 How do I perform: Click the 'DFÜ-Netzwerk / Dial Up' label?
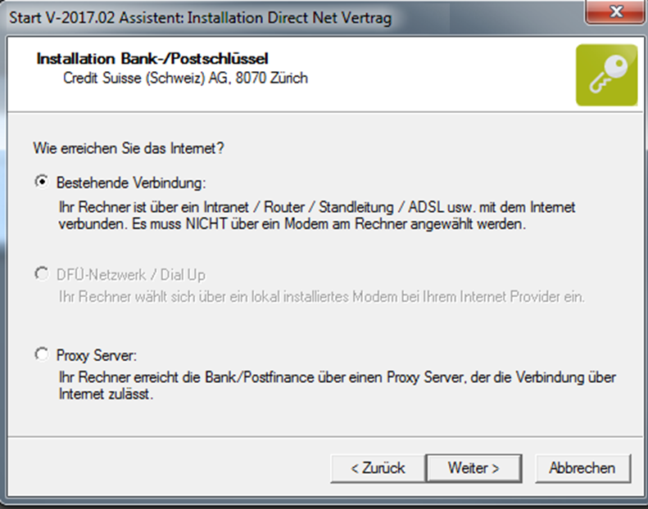click(x=130, y=275)
